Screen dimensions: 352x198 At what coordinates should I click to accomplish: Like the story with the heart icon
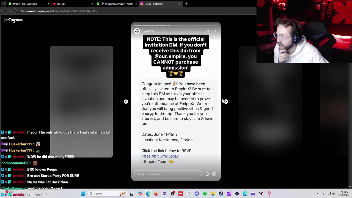pyautogui.click(x=207, y=174)
